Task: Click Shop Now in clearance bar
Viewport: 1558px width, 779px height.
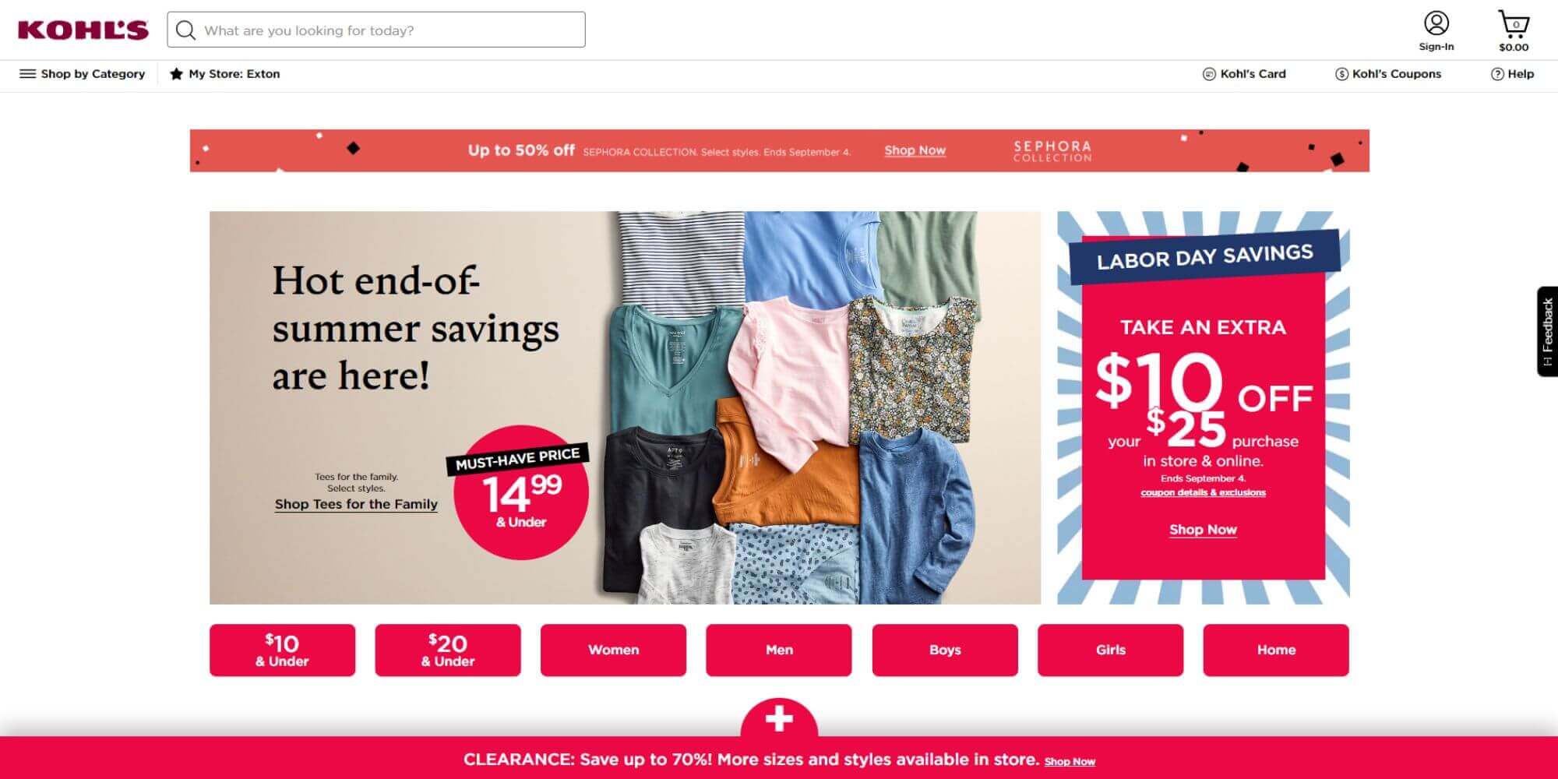Action: (x=1070, y=762)
